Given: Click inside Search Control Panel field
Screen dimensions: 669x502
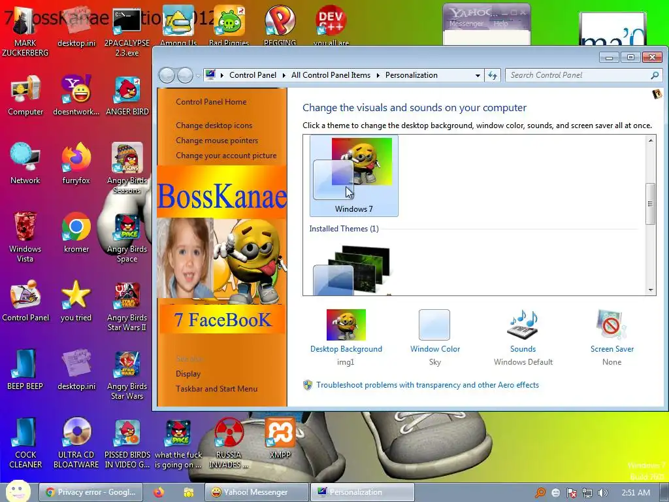Looking at the screenshot, I should coord(578,75).
